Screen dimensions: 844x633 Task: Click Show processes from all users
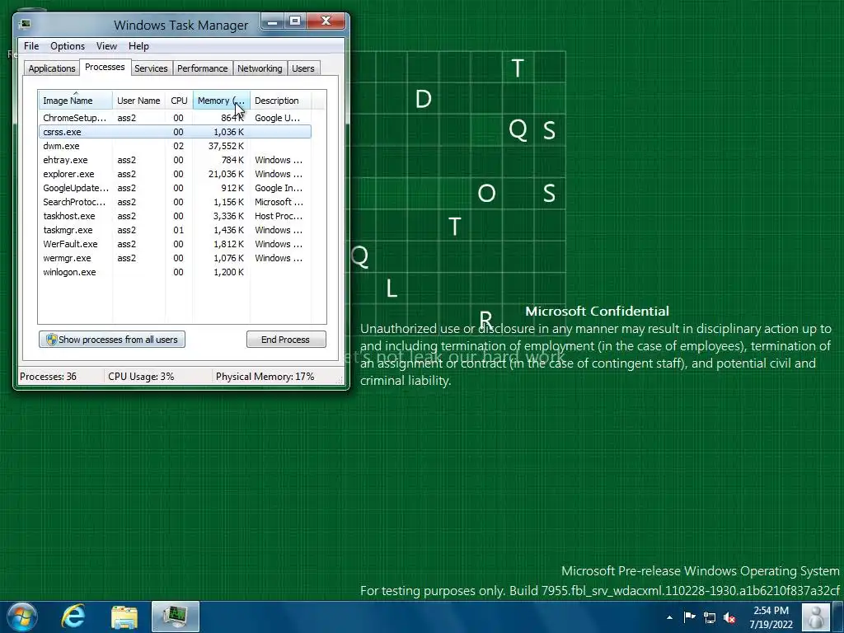coord(112,340)
